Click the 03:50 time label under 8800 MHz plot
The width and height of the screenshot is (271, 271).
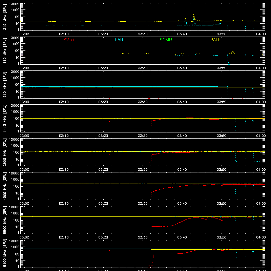tap(222, 237)
